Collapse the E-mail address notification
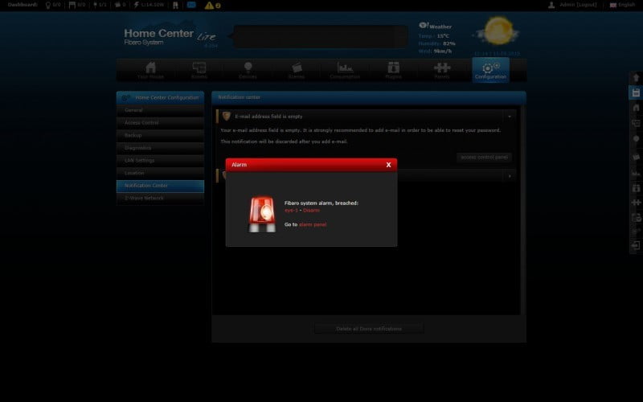 pyautogui.click(x=509, y=117)
